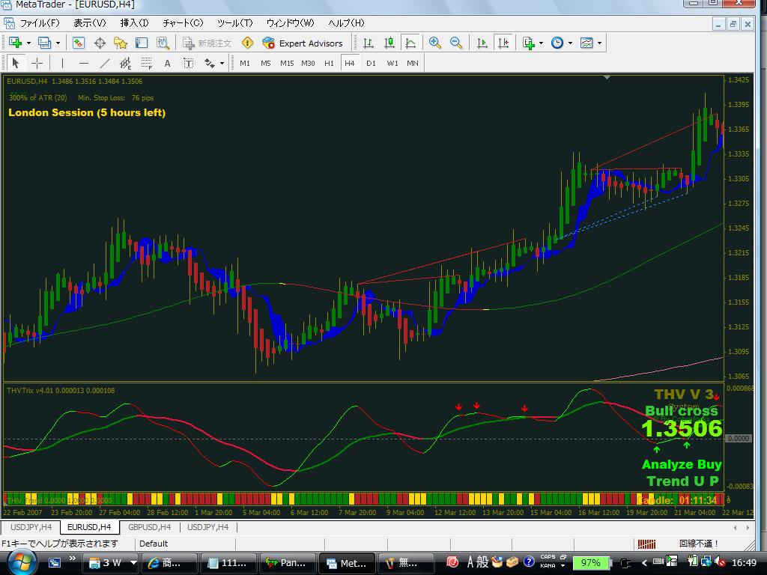
Task: Select the cursor arrow tool
Action: pos(15,63)
